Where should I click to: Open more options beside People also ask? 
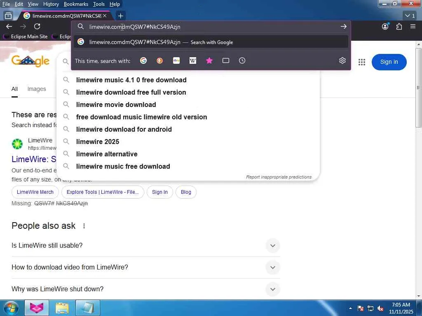[84, 226]
